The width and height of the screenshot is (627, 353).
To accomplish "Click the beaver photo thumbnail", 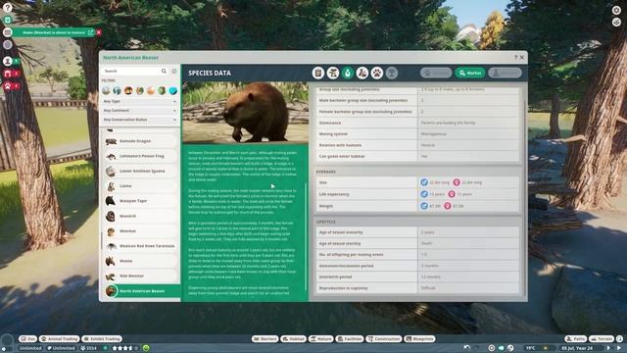I will click(245, 113).
